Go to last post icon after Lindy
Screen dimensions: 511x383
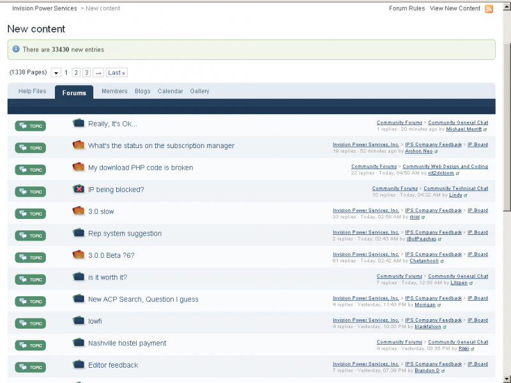coord(466,195)
